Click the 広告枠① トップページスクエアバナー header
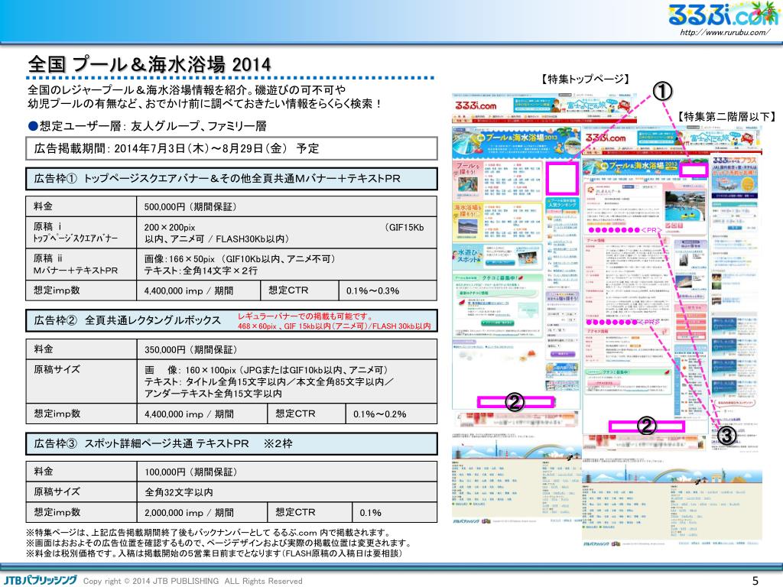Viewport: 783px width, 587px height. click(232, 179)
